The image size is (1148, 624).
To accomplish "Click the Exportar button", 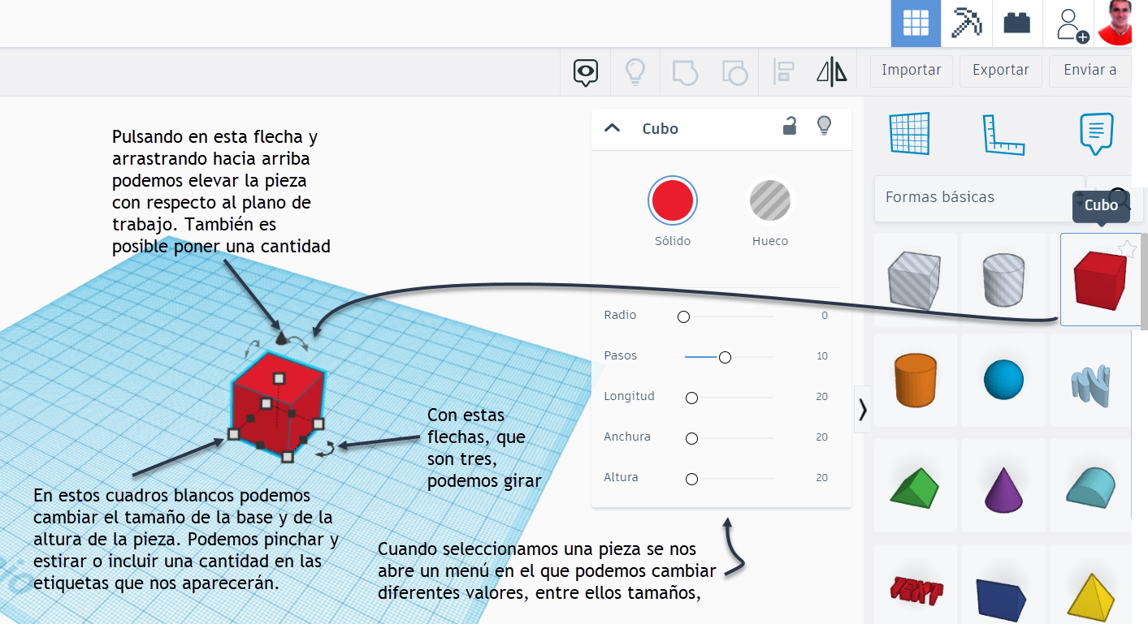I will coord(1001,71).
